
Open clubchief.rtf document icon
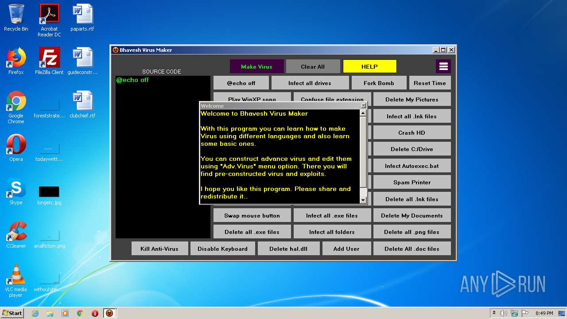pyautogui.click(x=82, y=105)
